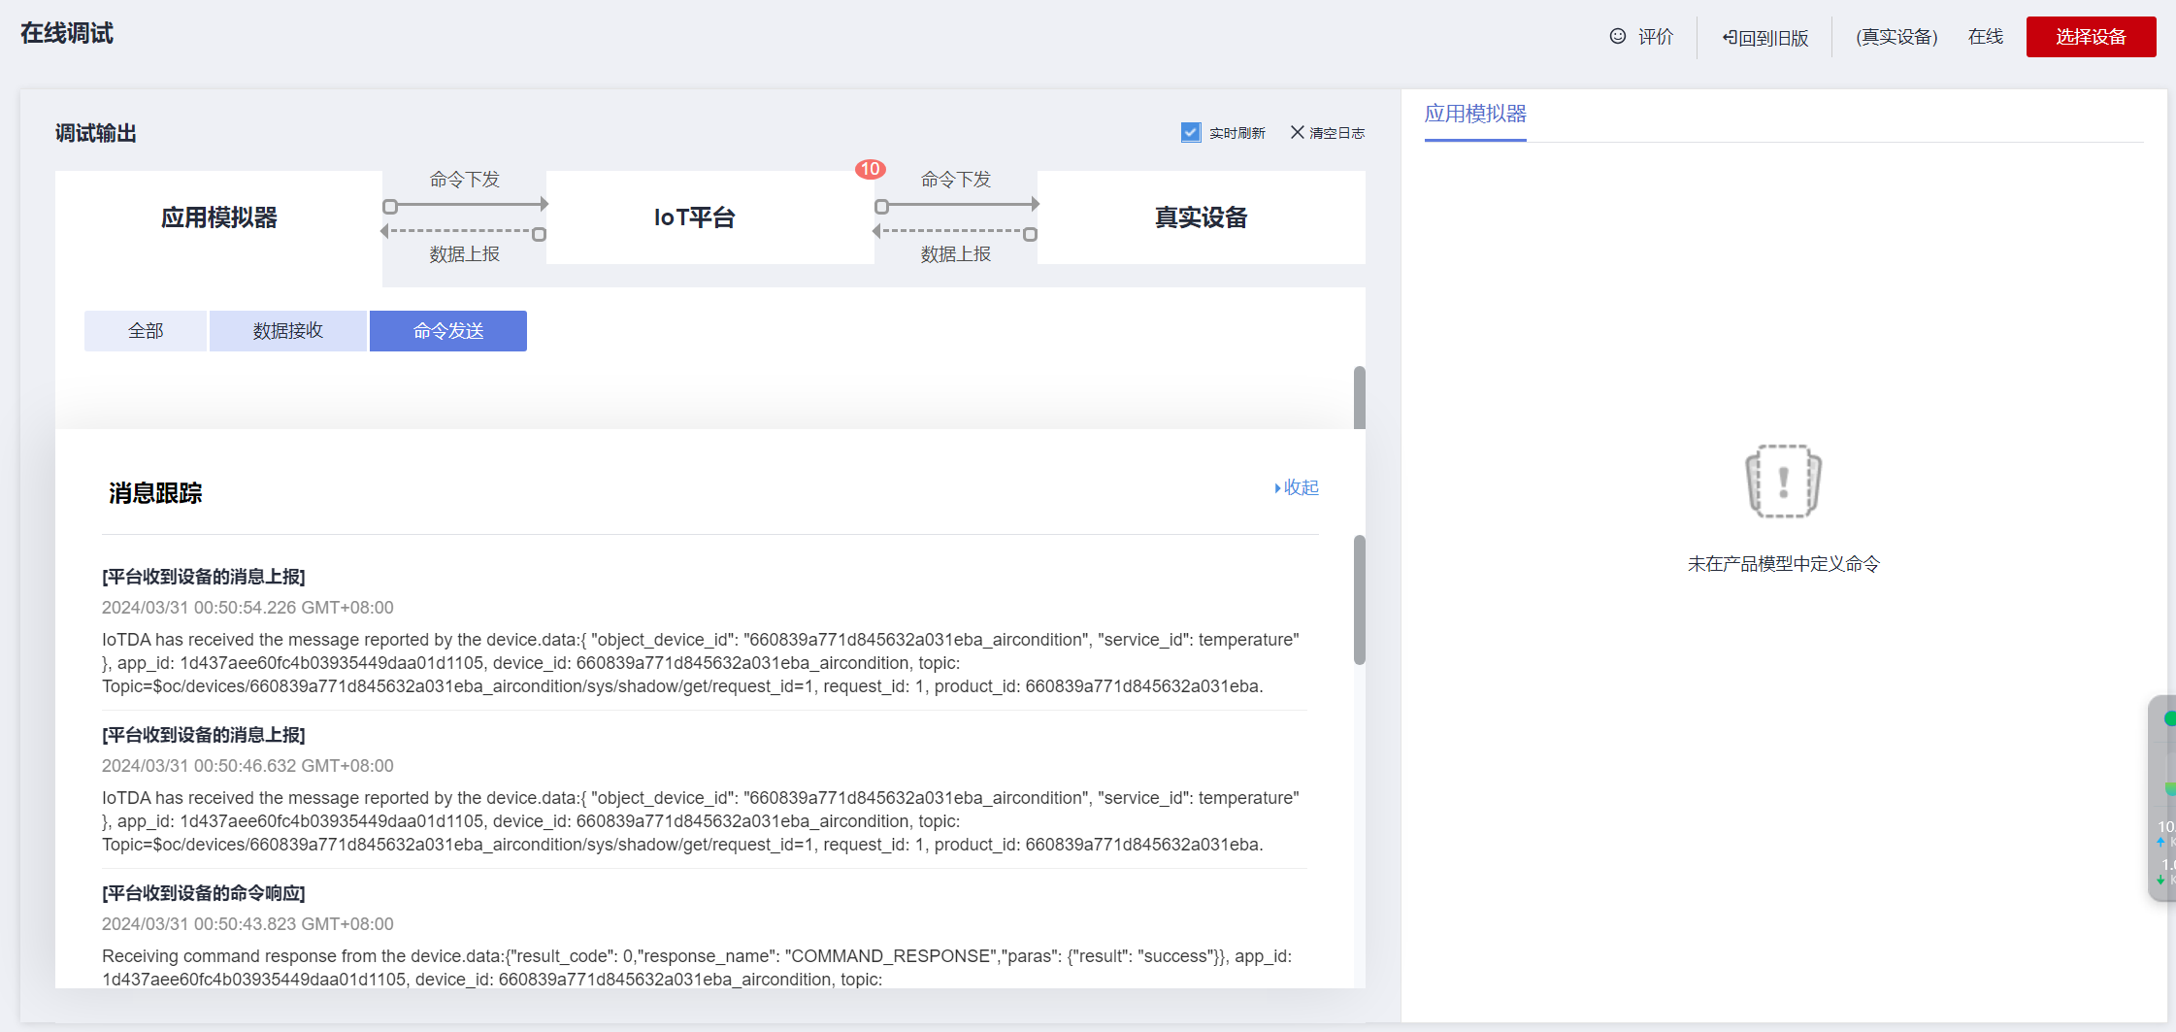
Task: Click the 评价 link text
Action: point(1656,37)
